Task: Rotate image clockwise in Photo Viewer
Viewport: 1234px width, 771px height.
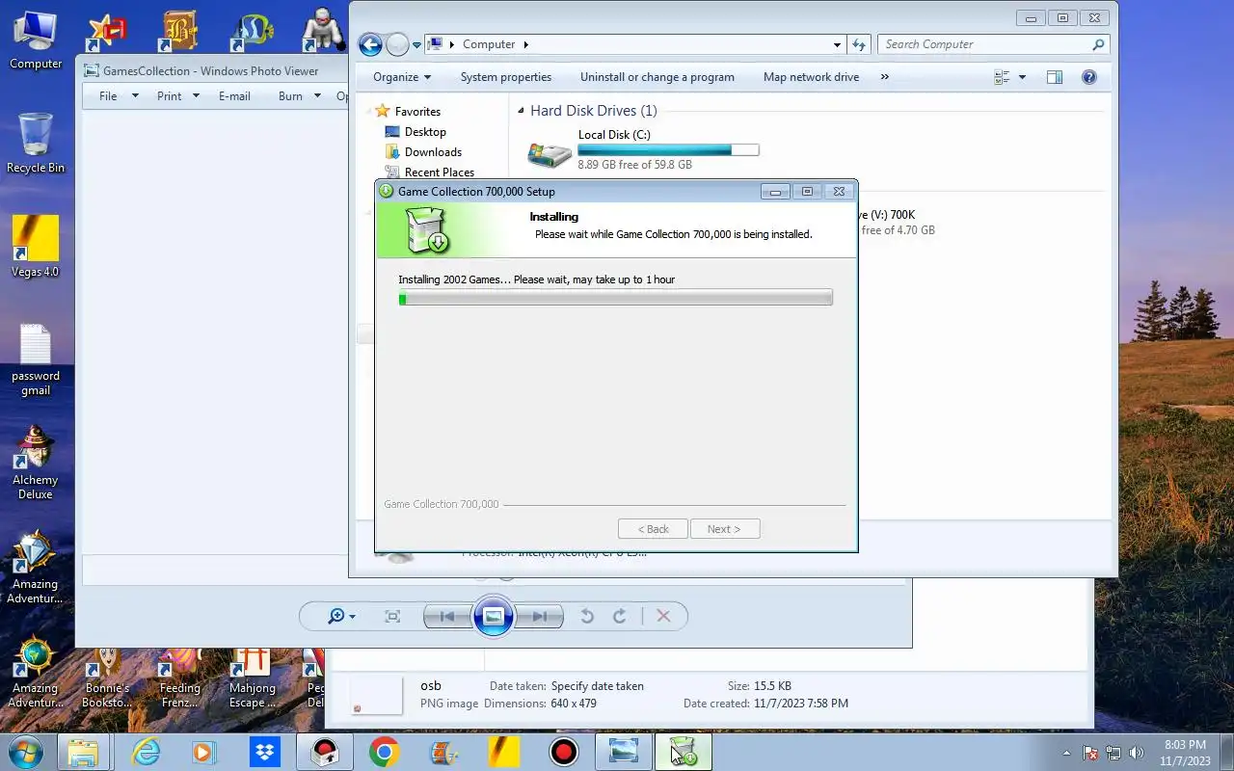Action: click(x=620, y=616)
